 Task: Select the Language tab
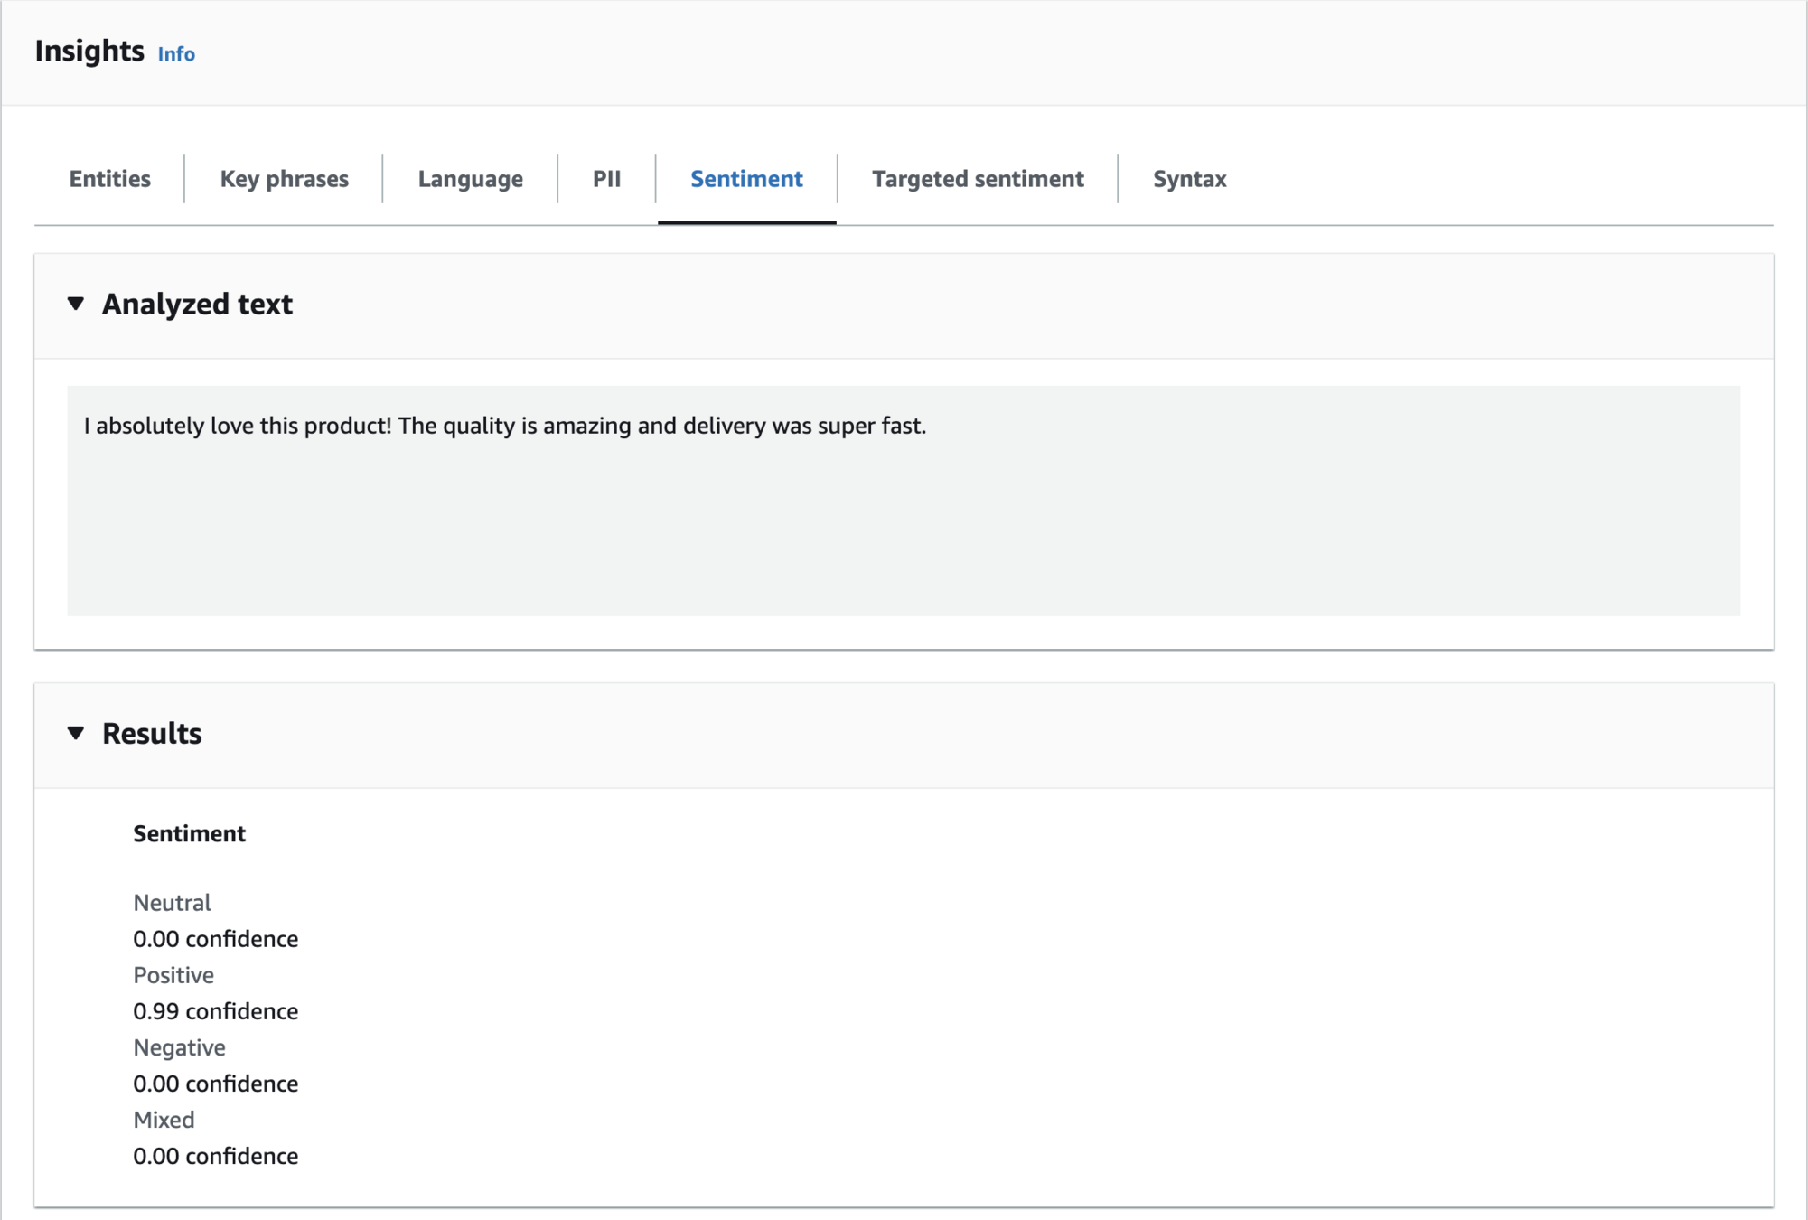point(470,179)
